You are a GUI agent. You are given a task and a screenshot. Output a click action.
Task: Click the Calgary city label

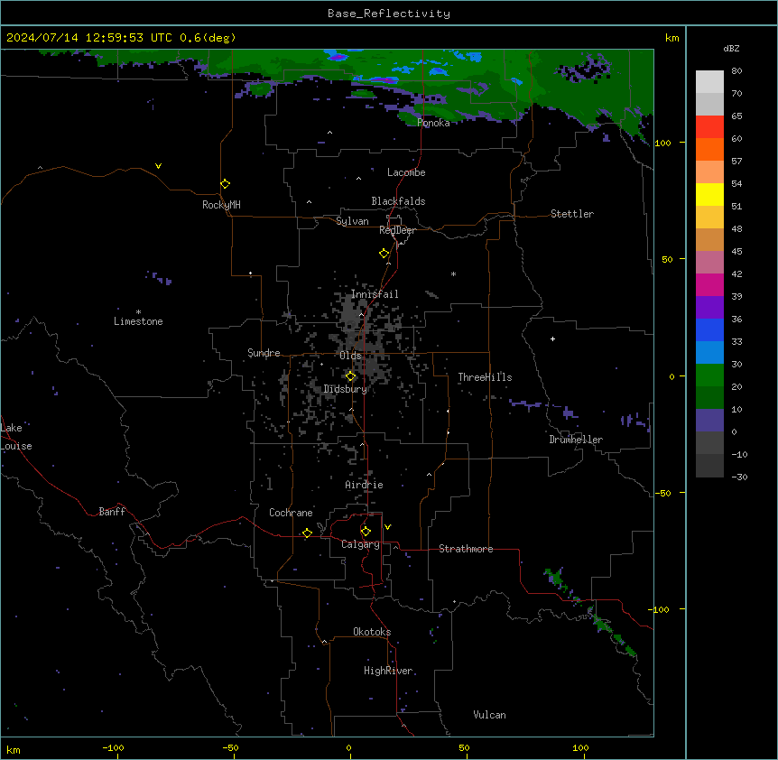click(360, 544)
